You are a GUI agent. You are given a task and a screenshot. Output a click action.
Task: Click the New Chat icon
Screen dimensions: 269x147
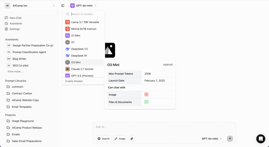[x=6, y=18]
